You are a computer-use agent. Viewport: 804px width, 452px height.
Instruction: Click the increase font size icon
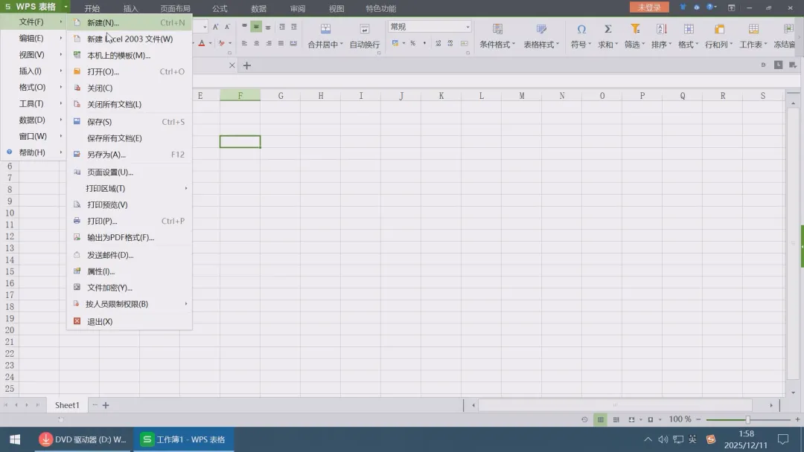tap(215, 27)
